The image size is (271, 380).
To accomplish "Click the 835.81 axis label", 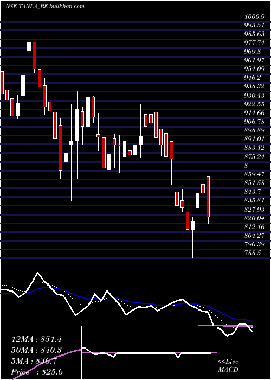I will click(255, 200).
